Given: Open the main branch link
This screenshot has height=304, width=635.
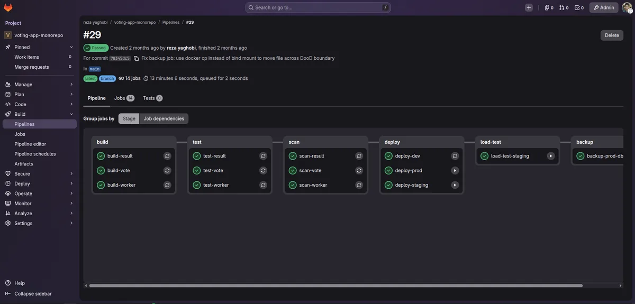Looking at the screenshot, I should [x=94, y=69].
